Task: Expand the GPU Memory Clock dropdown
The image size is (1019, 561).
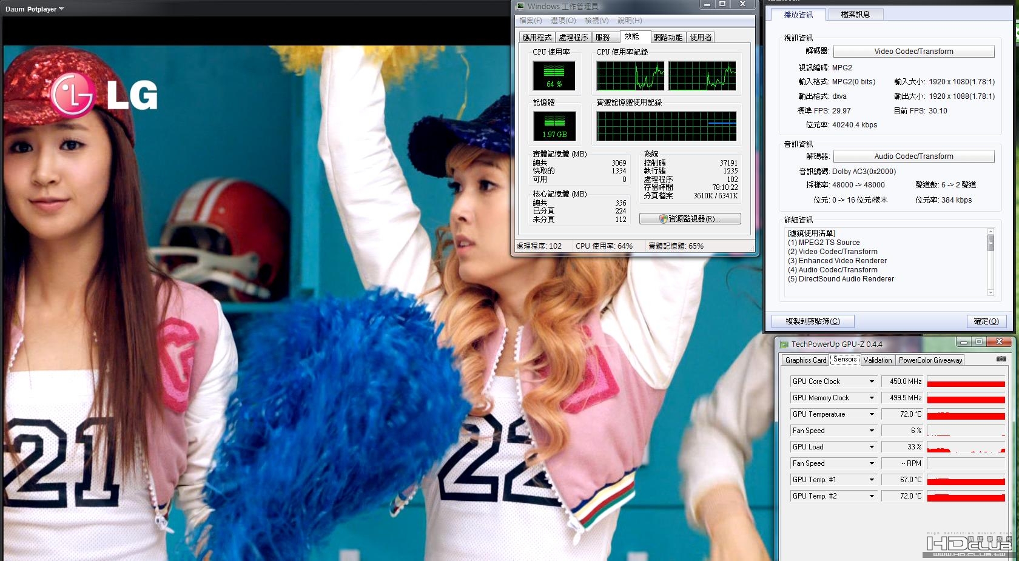Action: pos(872,398)
